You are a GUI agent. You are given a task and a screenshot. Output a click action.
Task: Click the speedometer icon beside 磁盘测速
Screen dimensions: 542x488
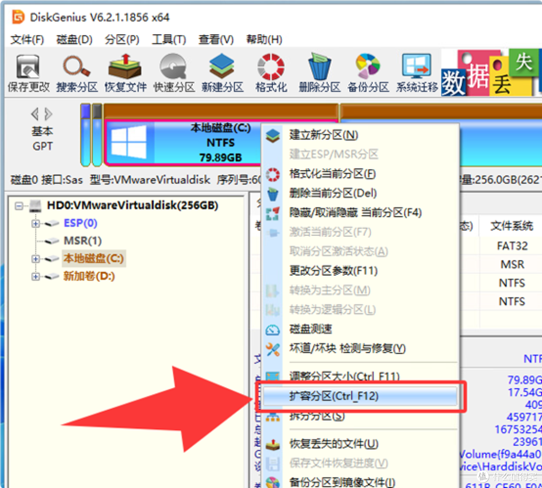273,330
